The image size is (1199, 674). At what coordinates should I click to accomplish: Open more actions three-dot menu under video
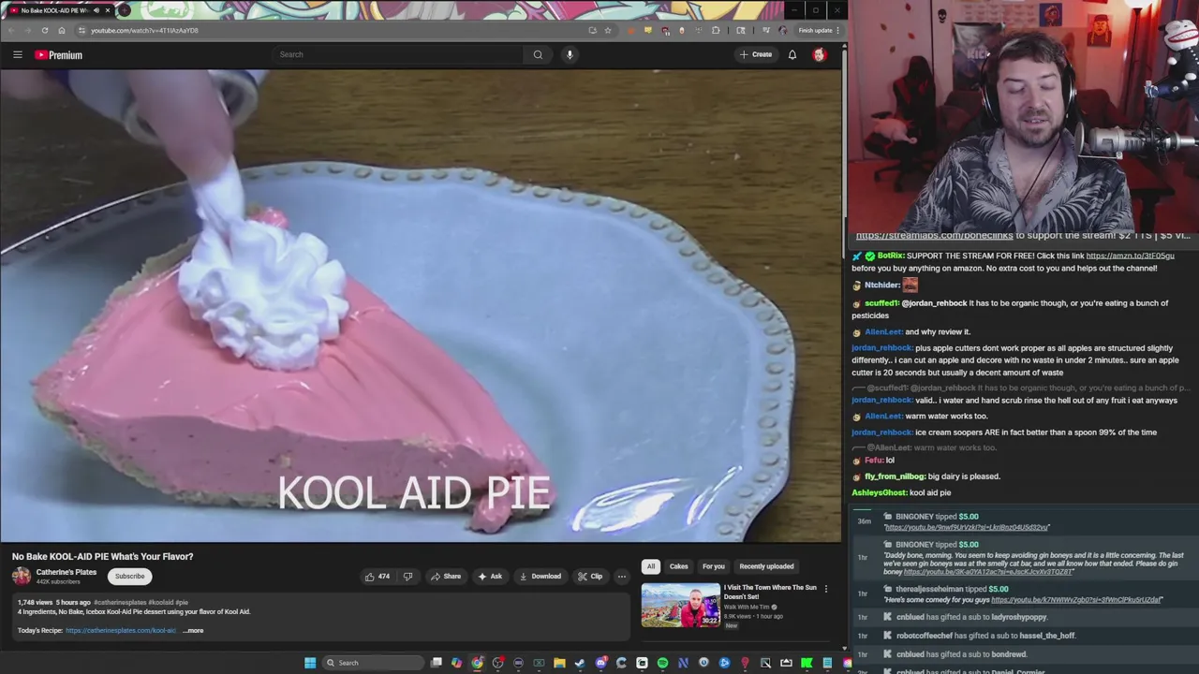click(x=621, y=577)
